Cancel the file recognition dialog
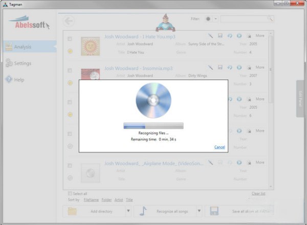Screen dimensions: 307x225 point(220,147)
